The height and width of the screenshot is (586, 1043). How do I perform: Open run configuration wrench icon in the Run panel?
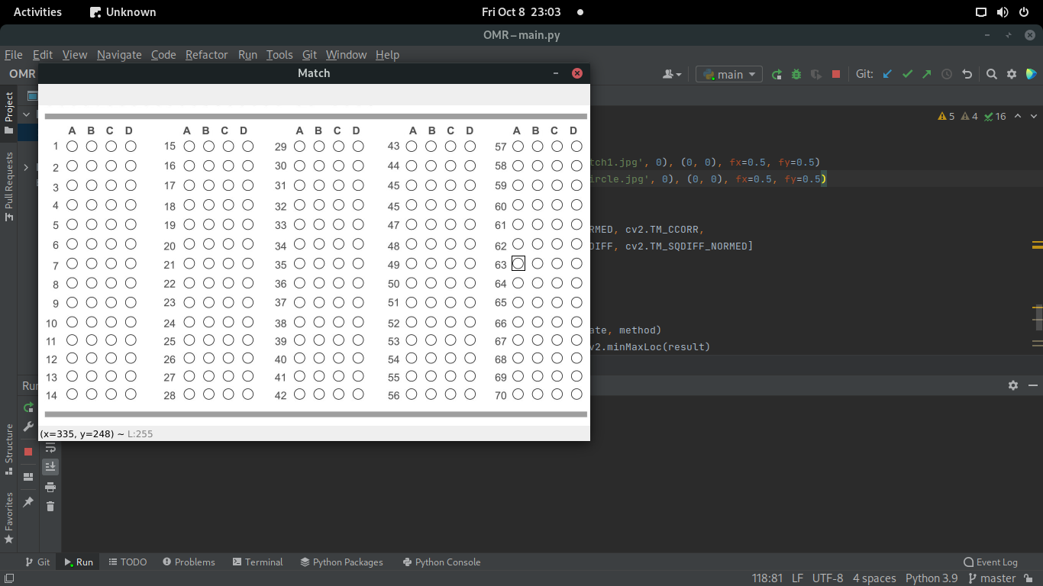click(28, 427)
